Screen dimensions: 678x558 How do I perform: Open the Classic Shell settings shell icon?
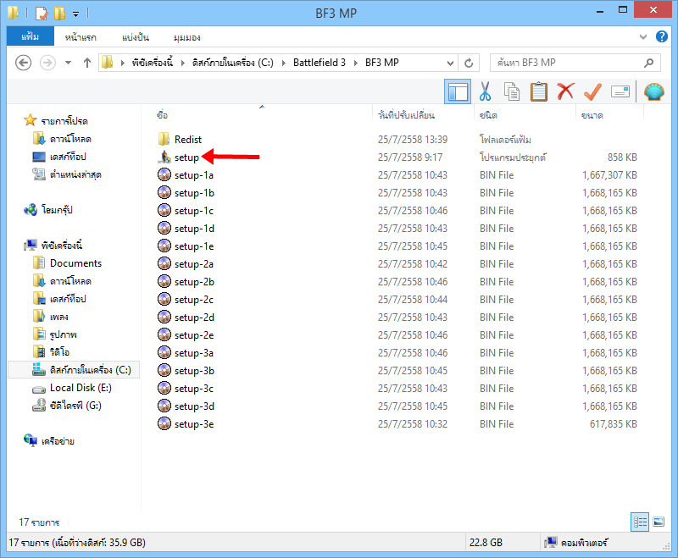click(x=653, y=91)
